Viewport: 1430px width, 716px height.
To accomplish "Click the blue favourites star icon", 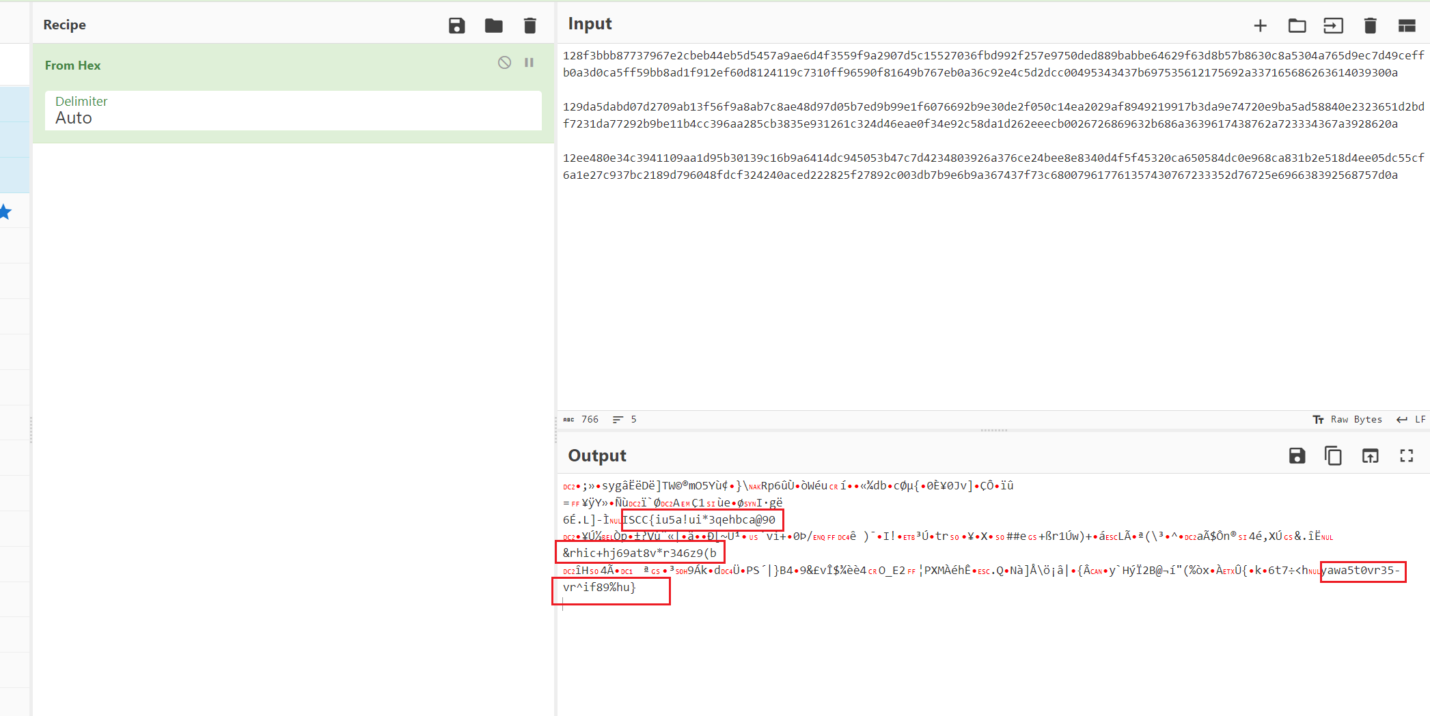I will [5, 212].
